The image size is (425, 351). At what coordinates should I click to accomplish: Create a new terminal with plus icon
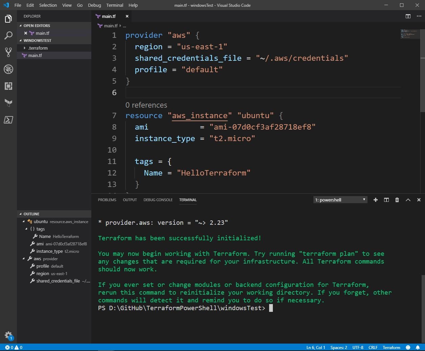point(376,200)
